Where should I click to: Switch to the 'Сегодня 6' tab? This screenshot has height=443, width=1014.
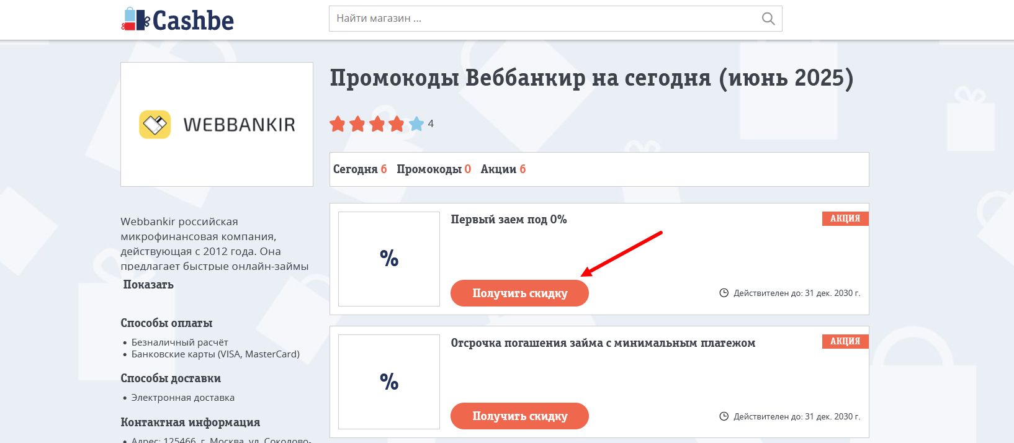360,169
